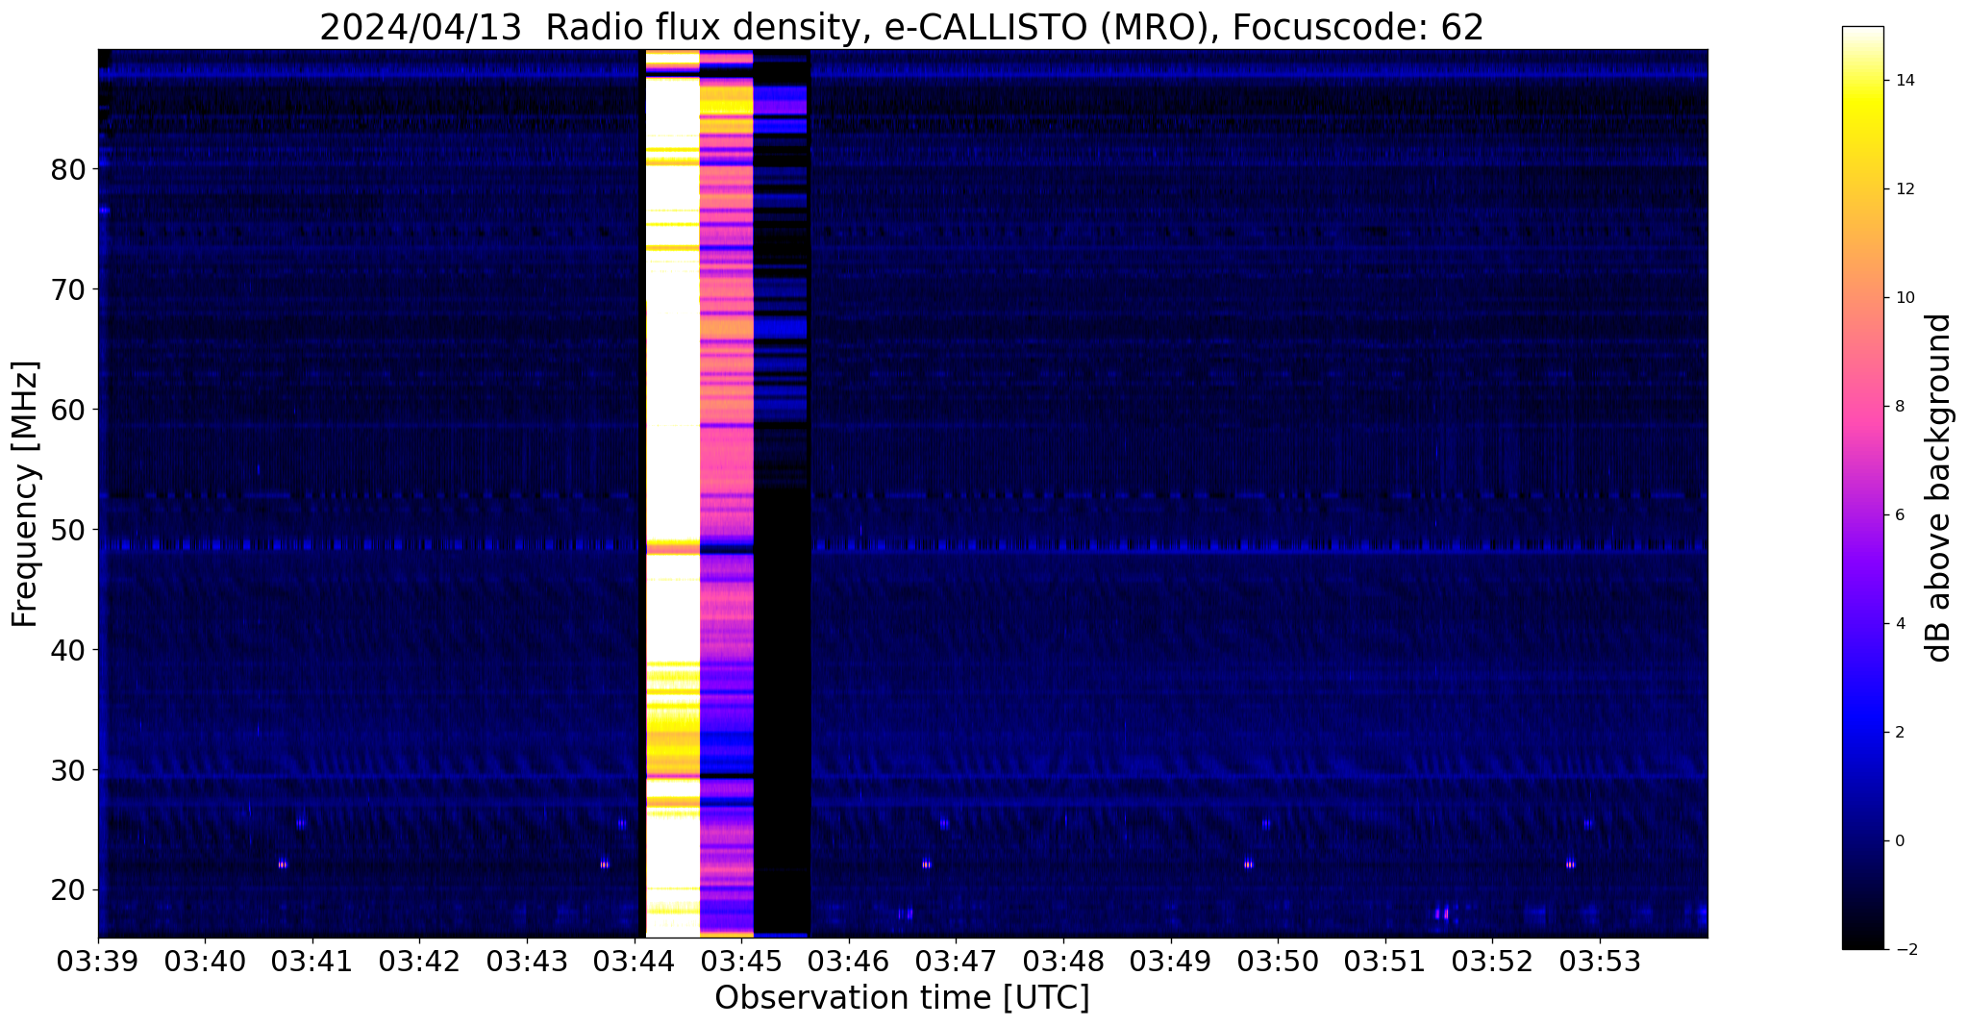Click the 60 MHz frequency tick label

pyautogui.click(x=67, y=410)
